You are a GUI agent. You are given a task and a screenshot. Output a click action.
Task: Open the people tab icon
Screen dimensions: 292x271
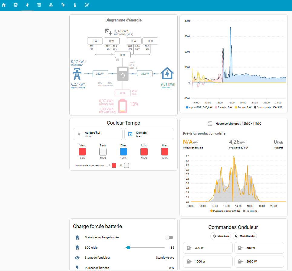tap(51, 5)
